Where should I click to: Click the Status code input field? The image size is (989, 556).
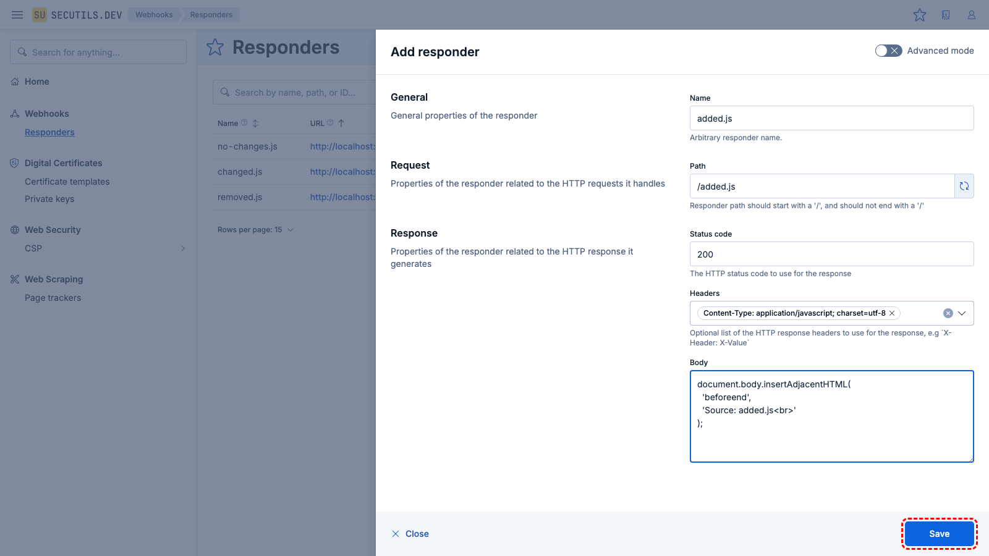coord(831,254)
